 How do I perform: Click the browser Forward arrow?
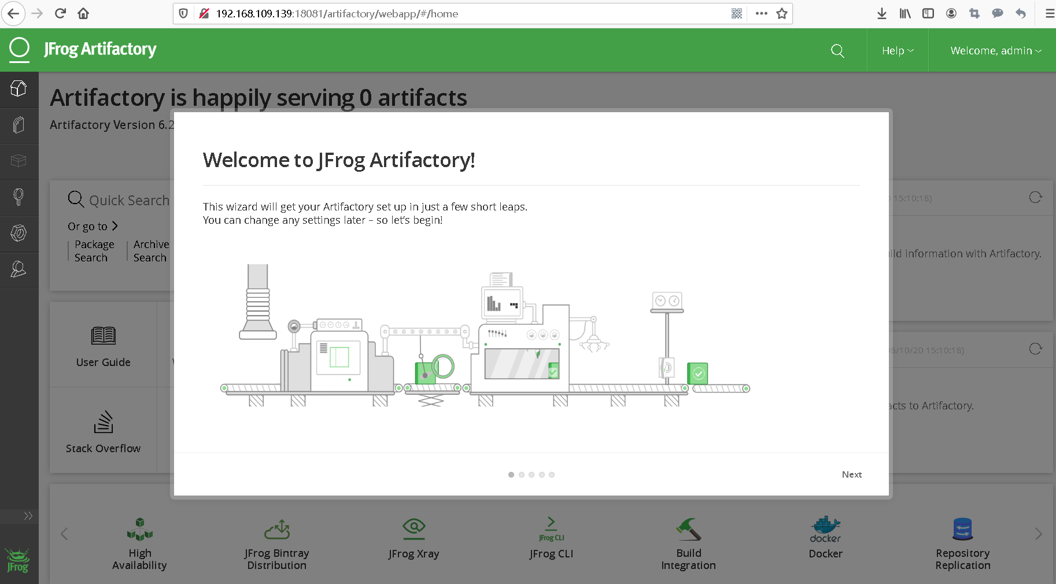point(37,13)
